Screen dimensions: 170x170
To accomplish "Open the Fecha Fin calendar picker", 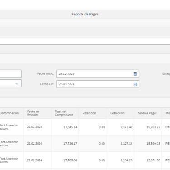I will 135,84.
